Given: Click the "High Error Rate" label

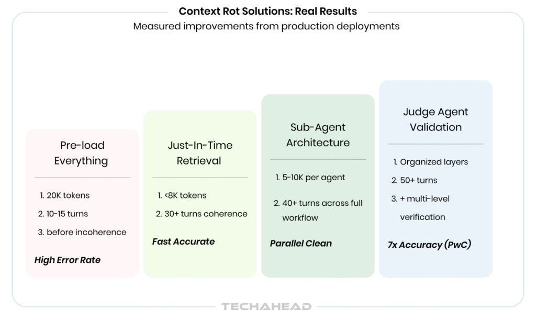Looking at the screenshot, I should tap(68, 260).
